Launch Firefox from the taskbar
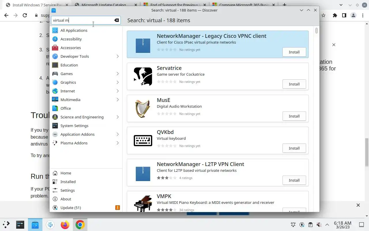The width and height of the screenshot is (369, 231). [x=65, y=225]
